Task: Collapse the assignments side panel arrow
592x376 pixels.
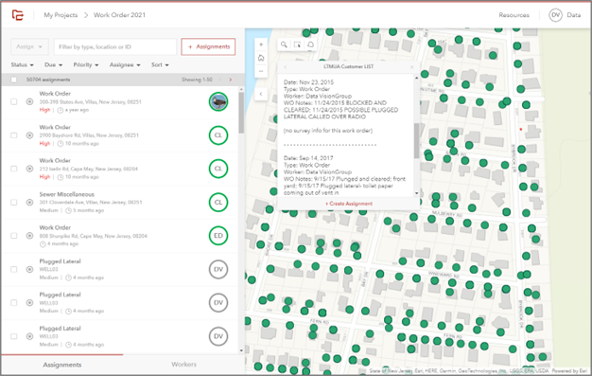Action: coord(261,94)
